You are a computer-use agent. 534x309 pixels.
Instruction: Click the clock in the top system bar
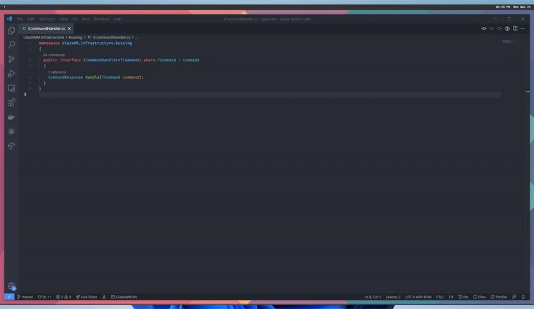pos(503,7)
